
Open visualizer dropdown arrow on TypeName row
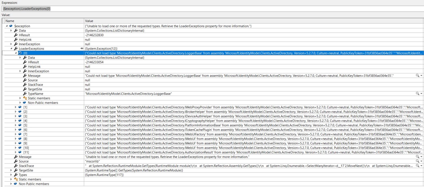[x=421, y=94]
